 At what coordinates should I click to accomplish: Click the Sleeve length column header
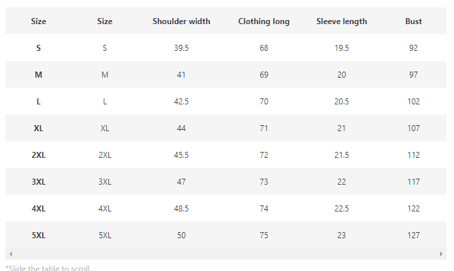point(342,21)
